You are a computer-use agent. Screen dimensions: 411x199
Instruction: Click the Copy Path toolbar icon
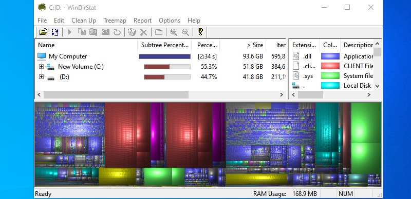(x=82, y=32)
